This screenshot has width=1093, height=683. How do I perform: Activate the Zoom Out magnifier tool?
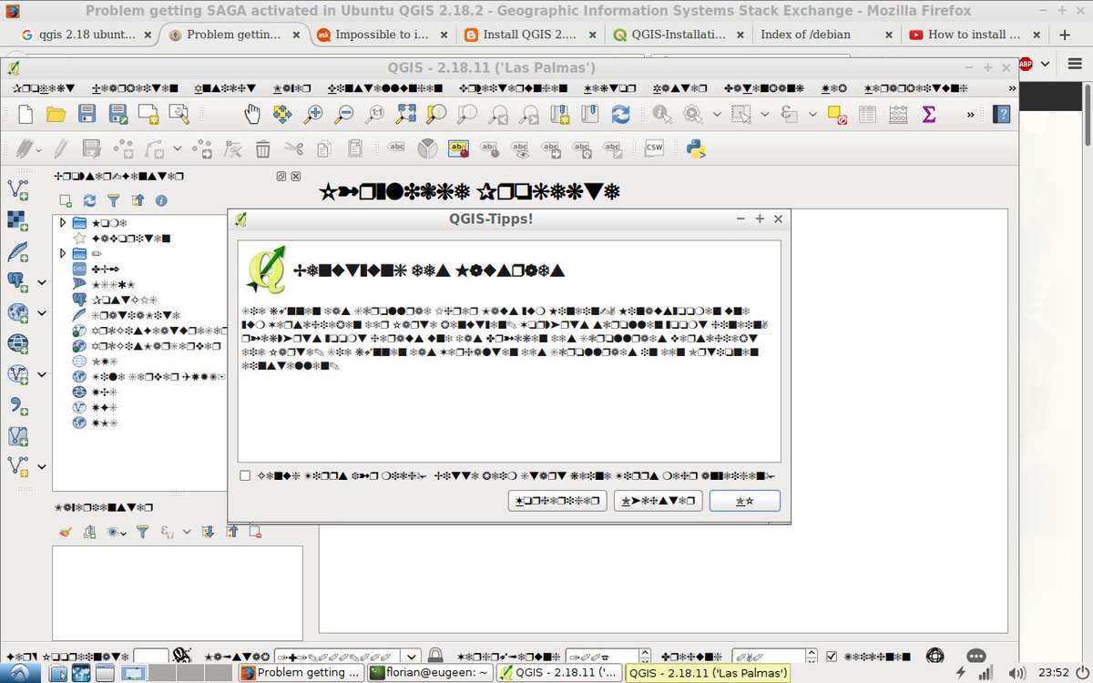[x=344, y=114]
